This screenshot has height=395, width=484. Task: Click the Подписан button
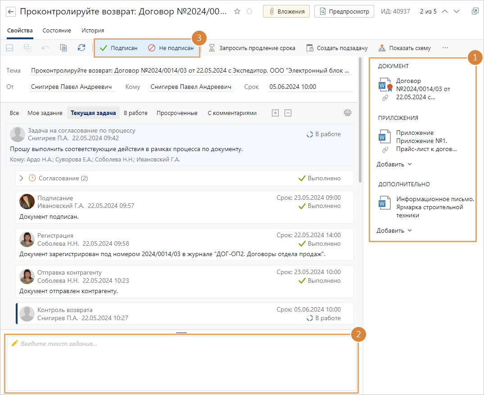[118, 48]
